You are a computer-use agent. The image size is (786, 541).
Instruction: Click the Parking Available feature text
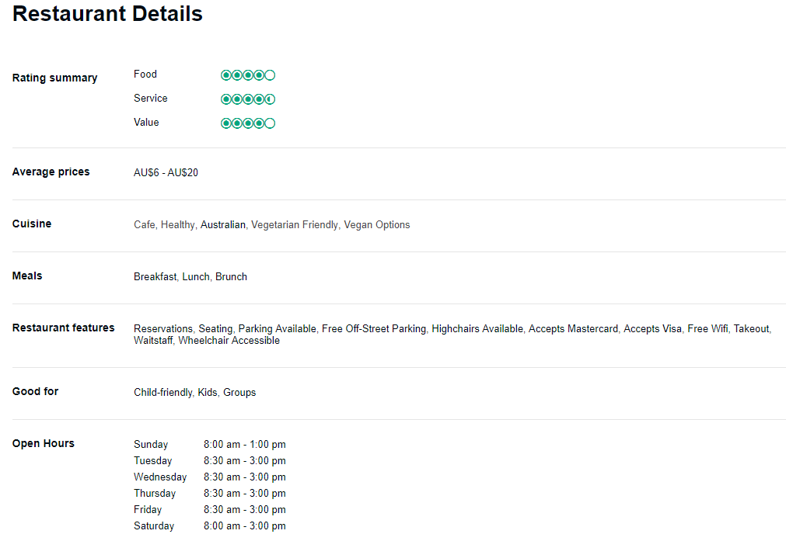(x=278, y=329)
